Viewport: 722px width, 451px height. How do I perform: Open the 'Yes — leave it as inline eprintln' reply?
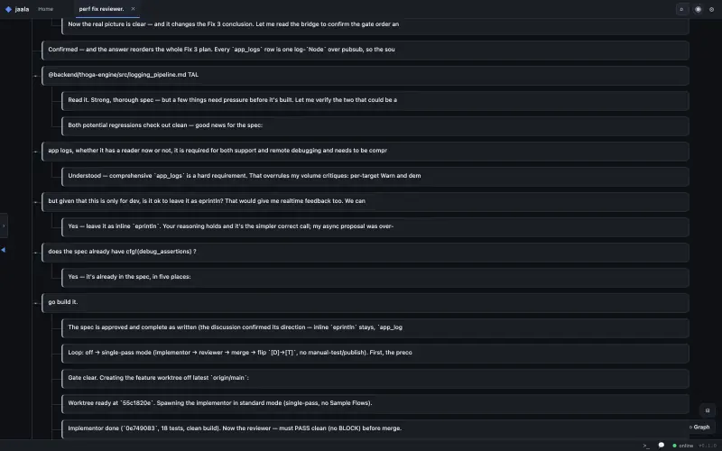[375, 227]
